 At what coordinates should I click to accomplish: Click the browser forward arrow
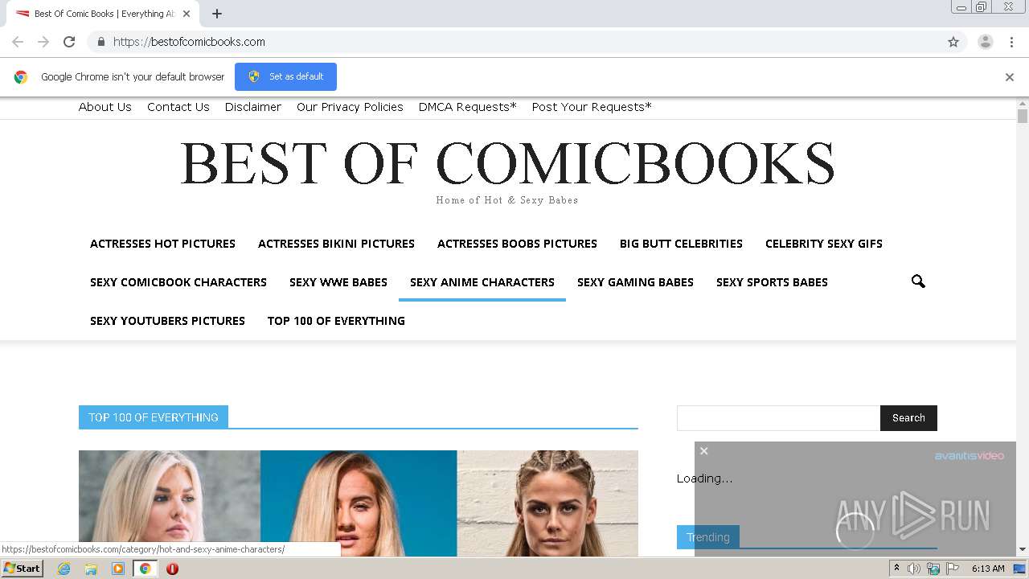[x=43, y=42]
